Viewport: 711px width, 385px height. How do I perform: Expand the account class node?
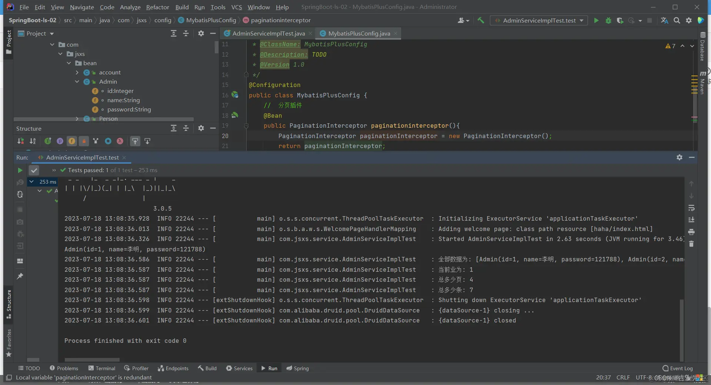77,72
